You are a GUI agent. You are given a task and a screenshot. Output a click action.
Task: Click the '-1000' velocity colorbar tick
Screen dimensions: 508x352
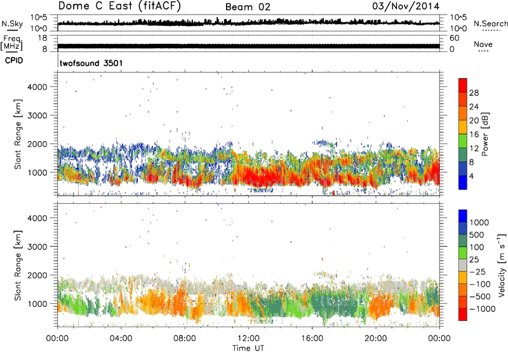point(483,309)
